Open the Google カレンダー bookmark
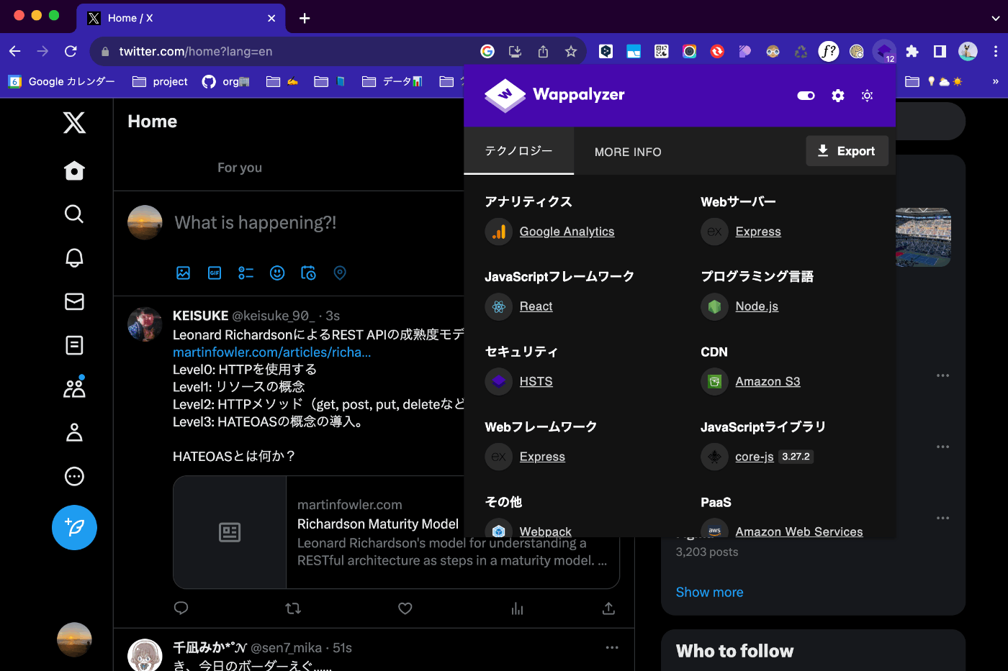1008x671 pixels. [x=62, y=82]
